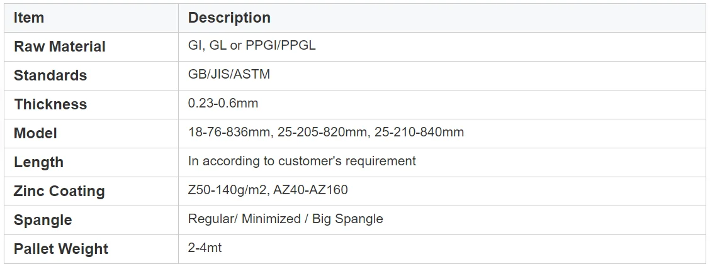Click the Regular/ Minimized / Big Spangle text
710x269 pixels.
tap(285, 219)
